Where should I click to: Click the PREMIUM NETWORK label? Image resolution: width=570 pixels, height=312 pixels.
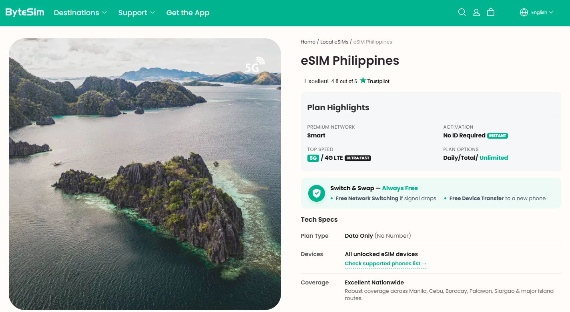click(331, 127)
